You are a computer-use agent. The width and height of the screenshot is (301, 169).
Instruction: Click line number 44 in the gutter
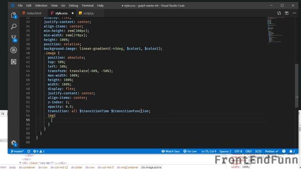[28, 71]
